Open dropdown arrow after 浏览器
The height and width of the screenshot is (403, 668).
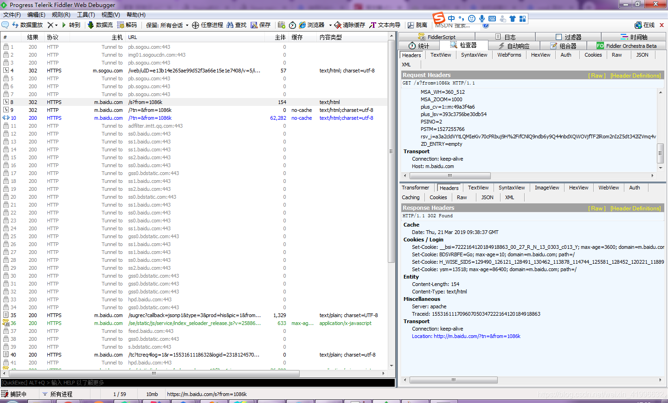pyautogui.click(x=330, y=25)
